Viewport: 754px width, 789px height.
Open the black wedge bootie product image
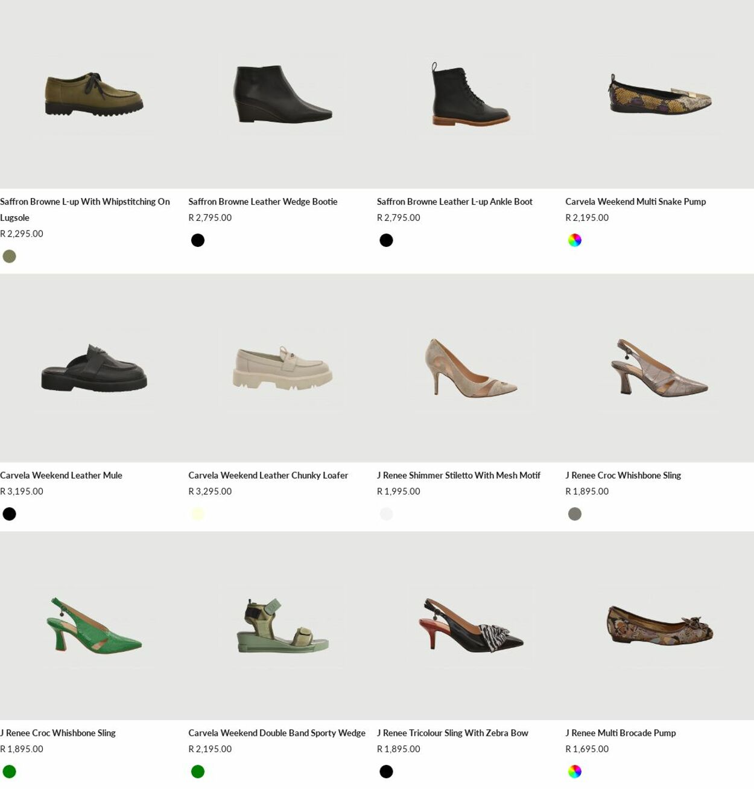coord(282,94)
